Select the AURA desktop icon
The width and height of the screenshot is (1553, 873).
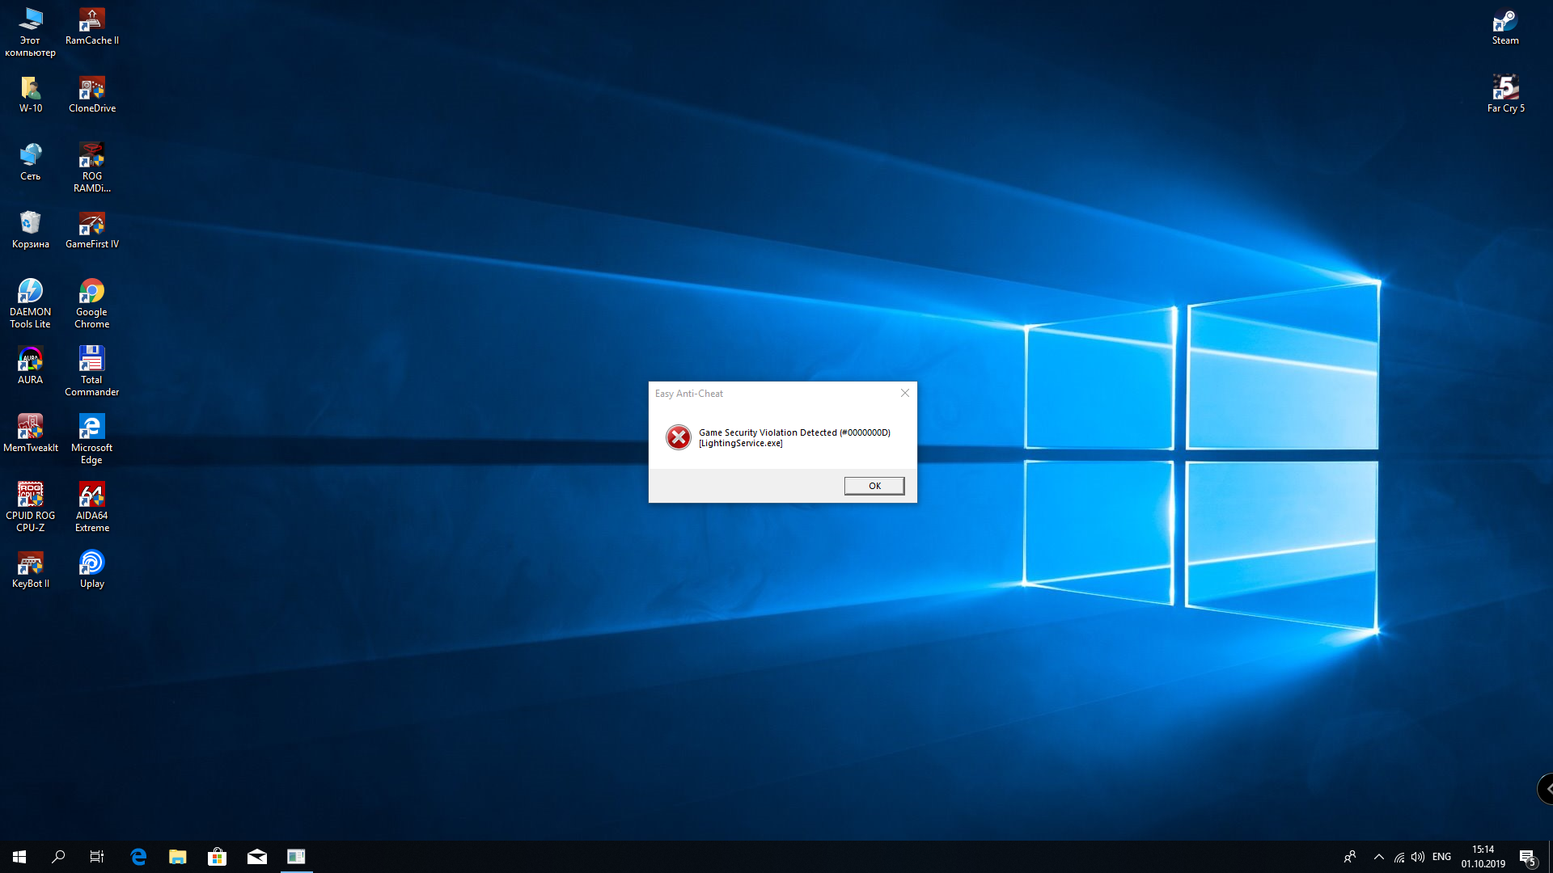(x=30, y=364)
